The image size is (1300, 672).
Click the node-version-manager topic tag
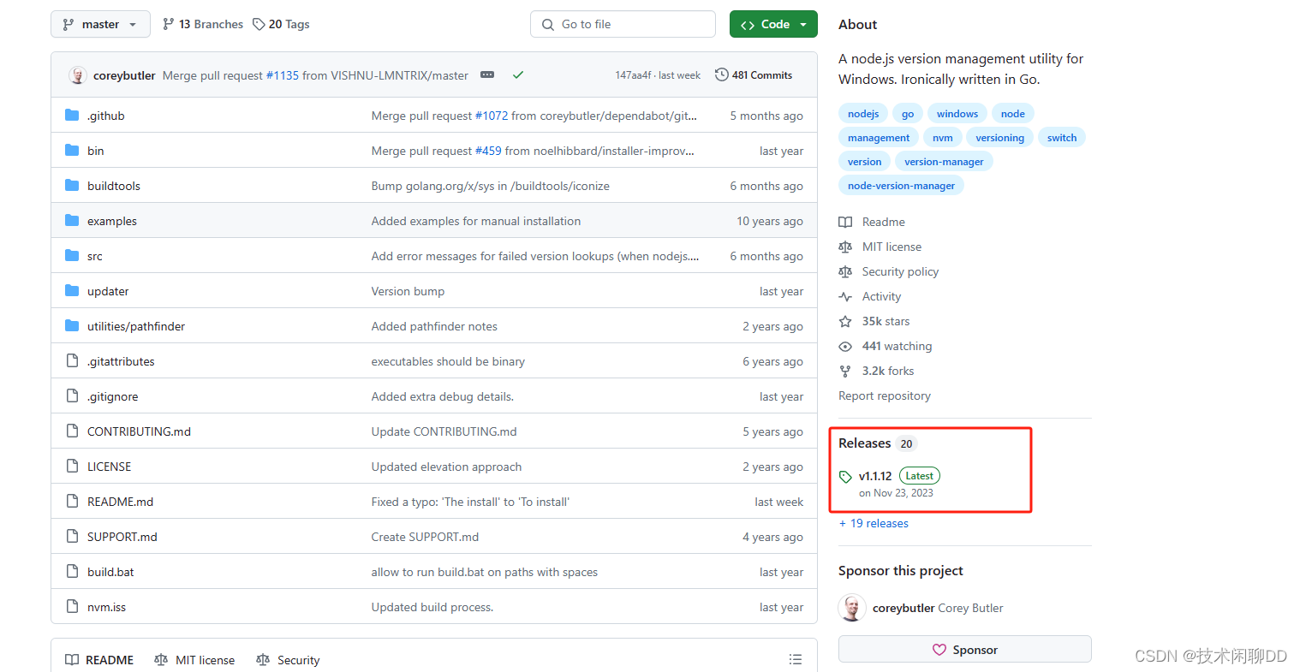901,186
